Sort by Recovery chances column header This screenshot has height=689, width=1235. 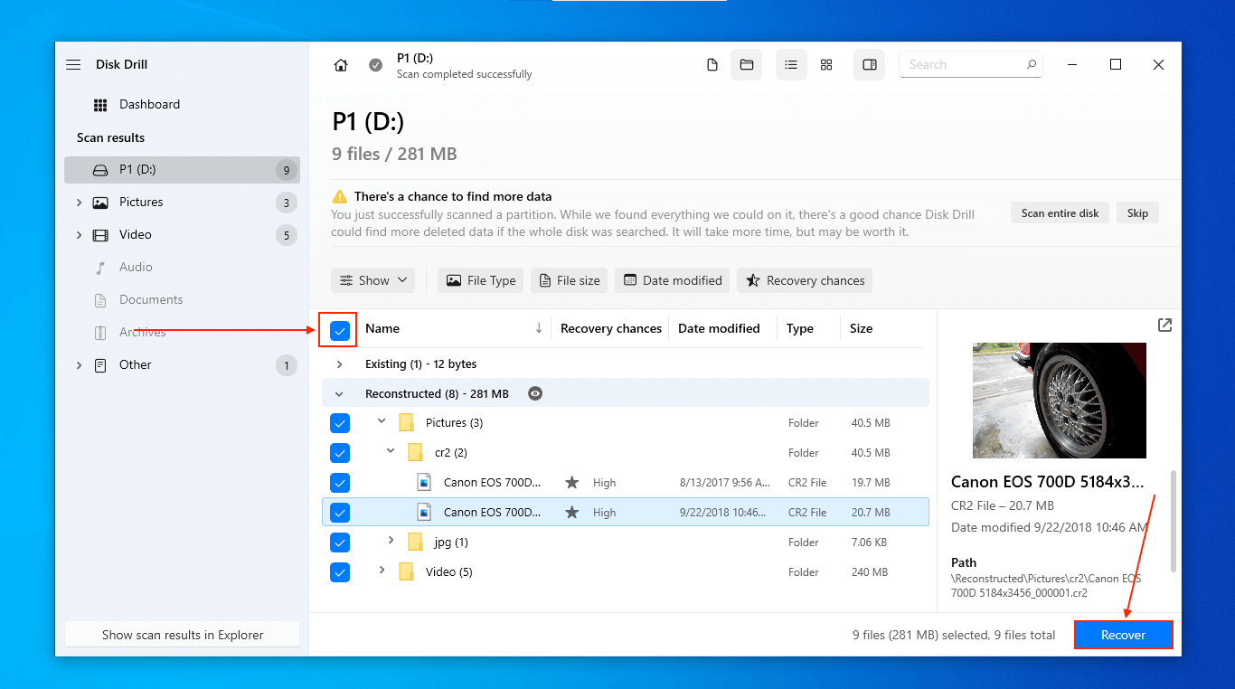coord(611,328)
